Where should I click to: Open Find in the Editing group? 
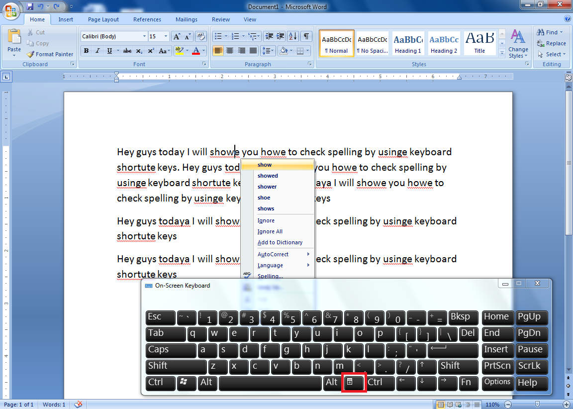(x=548, y=32)
